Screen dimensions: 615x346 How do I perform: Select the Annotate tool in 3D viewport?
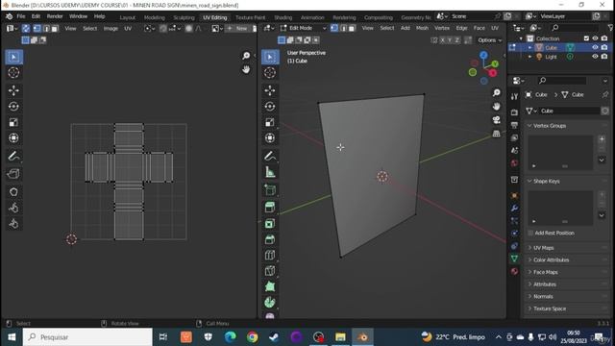(270, 156)
